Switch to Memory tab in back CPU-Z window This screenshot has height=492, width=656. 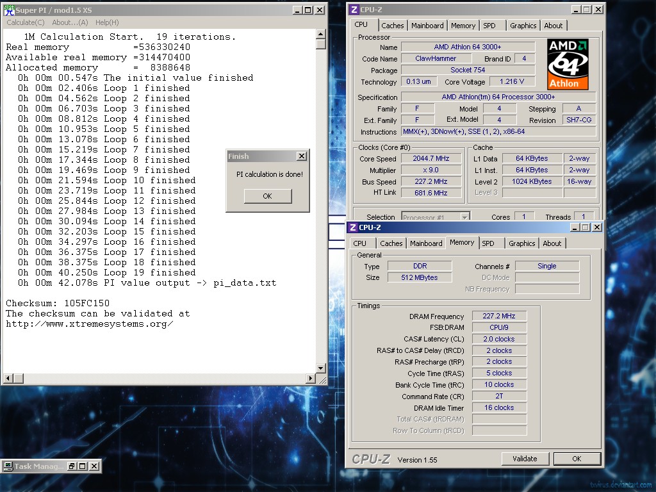coord(463,26)
